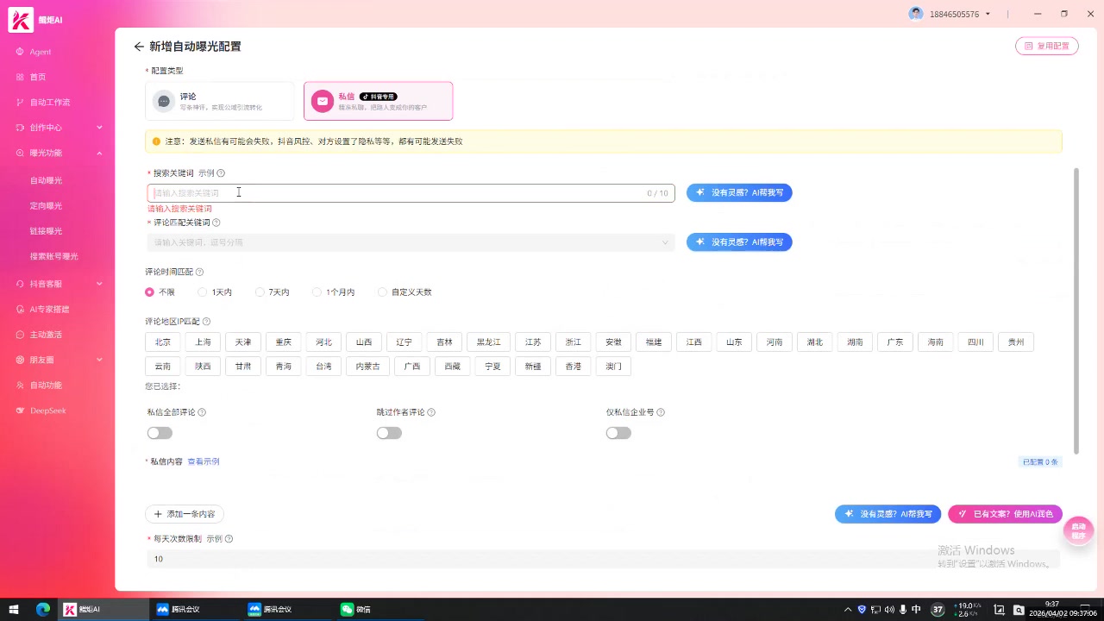Select the 黑龙江 region tag
Image resolution: width=1104 pixels, height=621 pixels.
(488, 342)
